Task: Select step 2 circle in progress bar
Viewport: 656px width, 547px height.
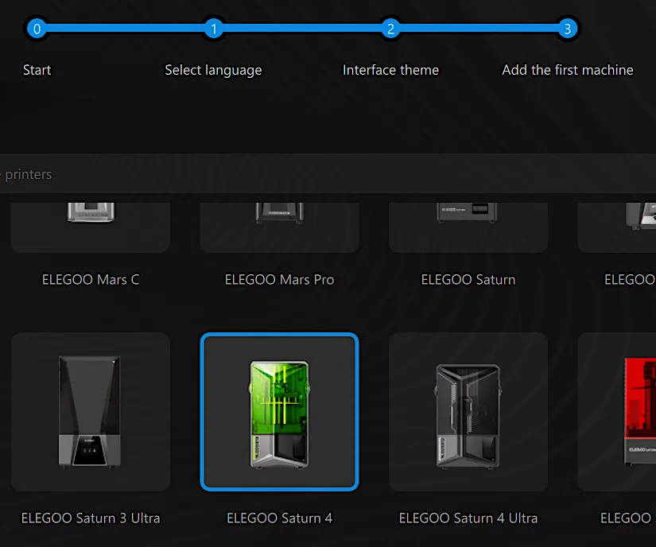Action: click(x=390, y=29)
